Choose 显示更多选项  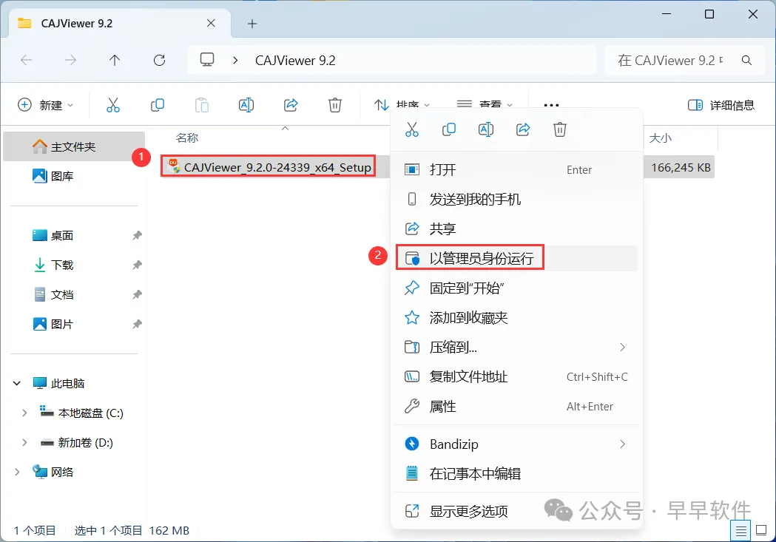516,512
